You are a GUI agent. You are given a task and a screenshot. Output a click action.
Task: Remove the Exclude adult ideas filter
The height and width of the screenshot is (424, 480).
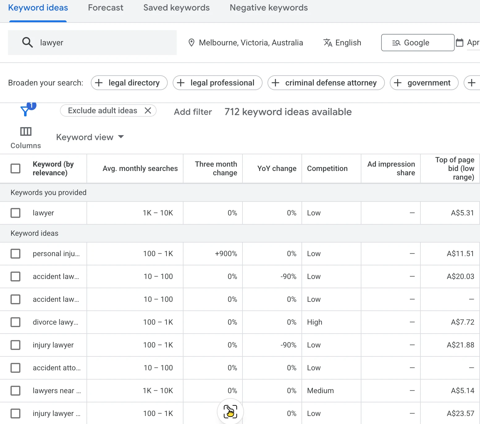(x=148, y=110)
